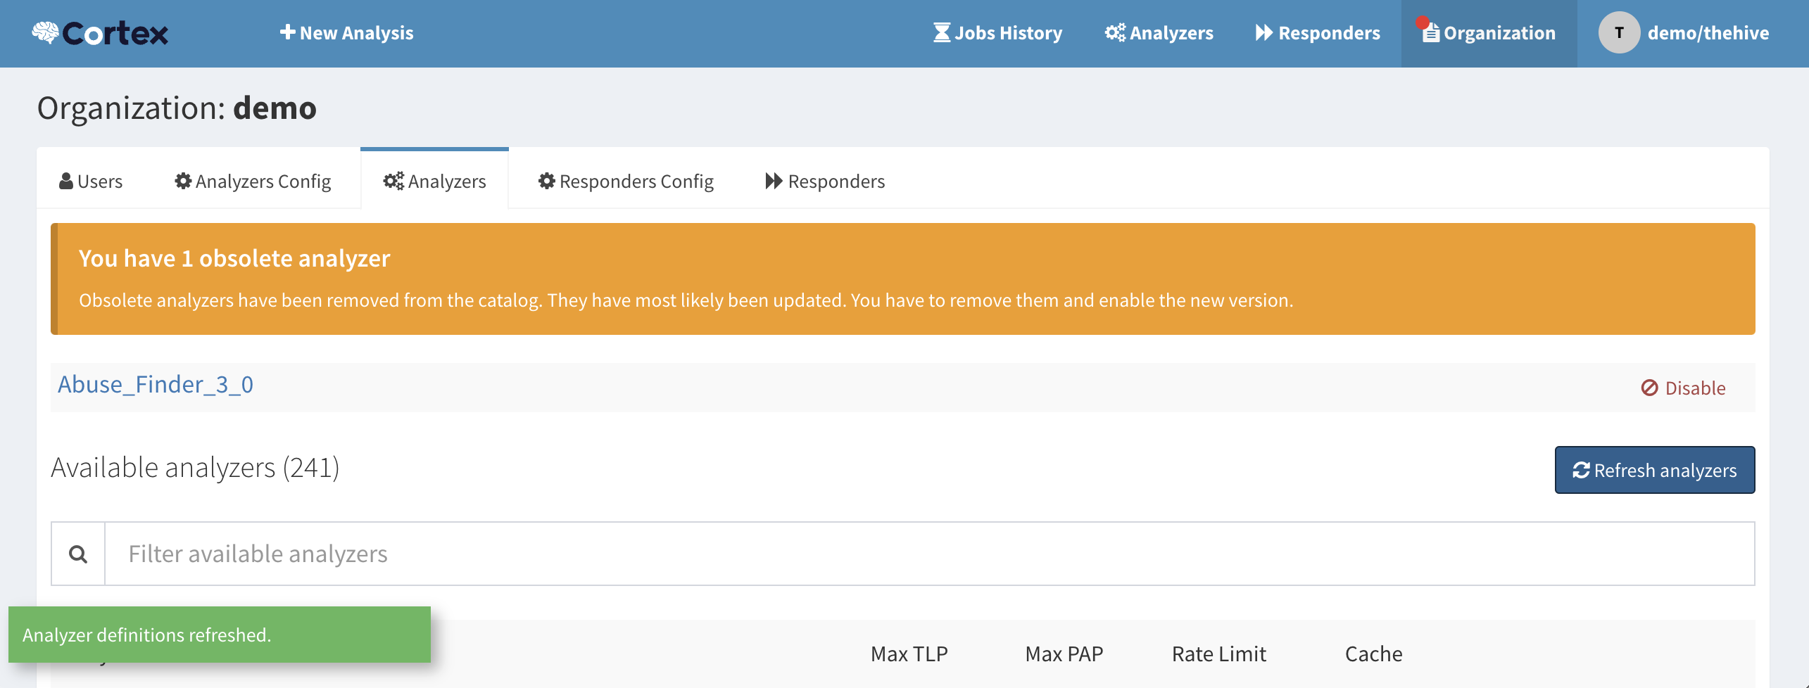Viewport: 1809px width, 688px height.
Task: Focus the Filter available analyzers field
Action: coord(929,554)
